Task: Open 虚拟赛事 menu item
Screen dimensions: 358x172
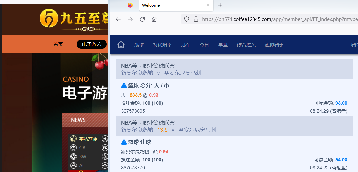Action: point(274,45)
